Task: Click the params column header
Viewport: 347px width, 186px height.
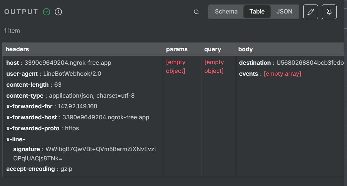Action: coord(177,49)
